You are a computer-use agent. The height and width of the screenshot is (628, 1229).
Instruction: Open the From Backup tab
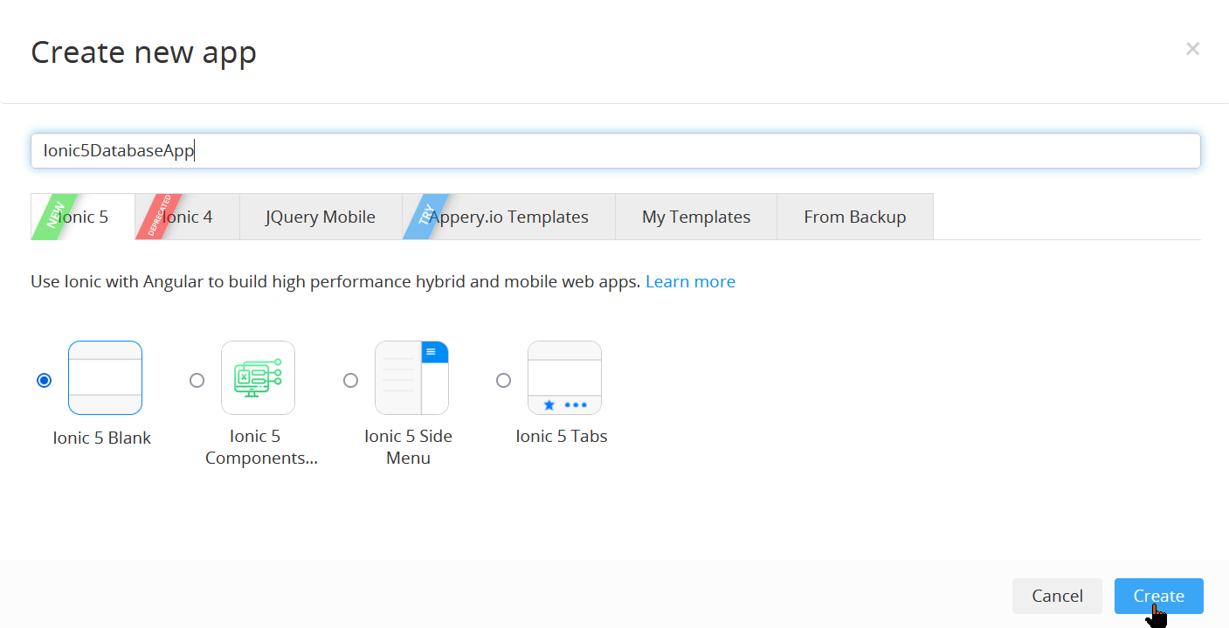[855, 217]
